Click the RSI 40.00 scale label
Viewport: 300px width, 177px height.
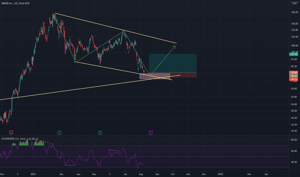[x=294, y=162]
